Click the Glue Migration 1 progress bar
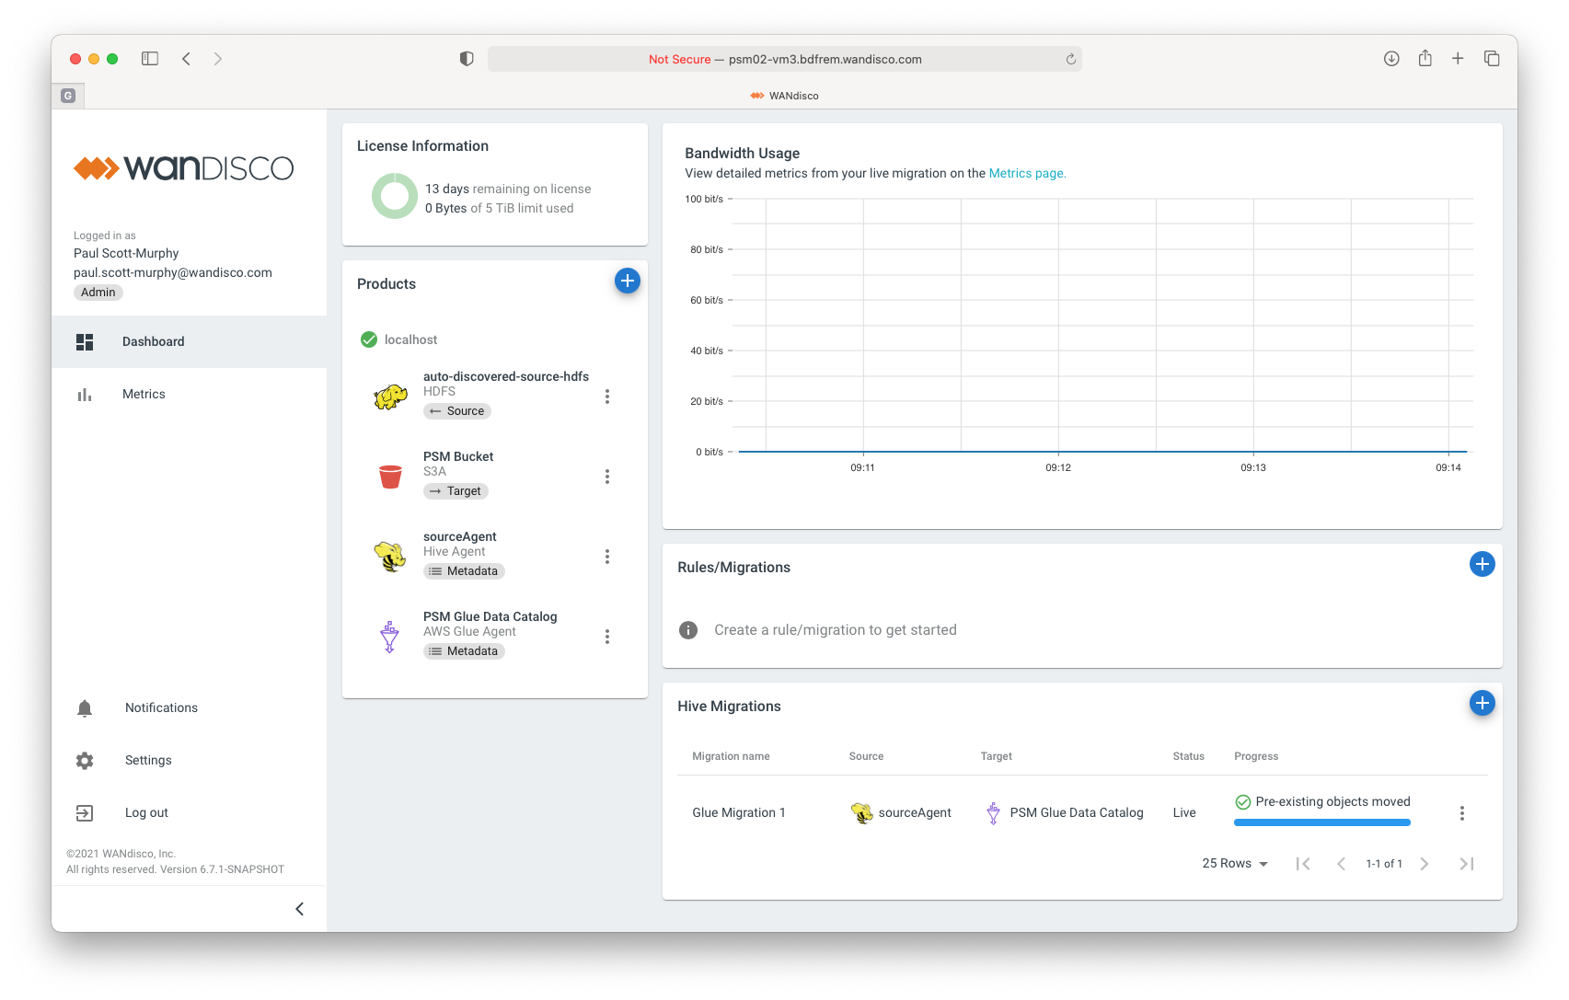The width and height of the screenshot is (1569, 1000). [x=1321, y=822]
